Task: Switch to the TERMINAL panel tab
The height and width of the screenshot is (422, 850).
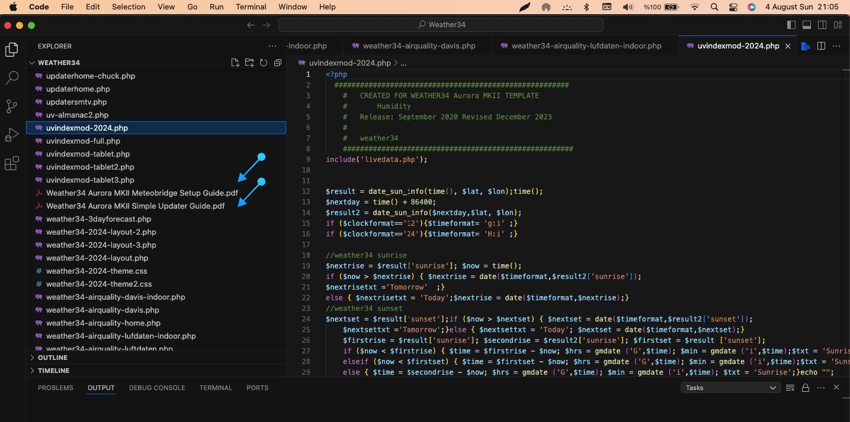Action: click(x=216, y=388)
